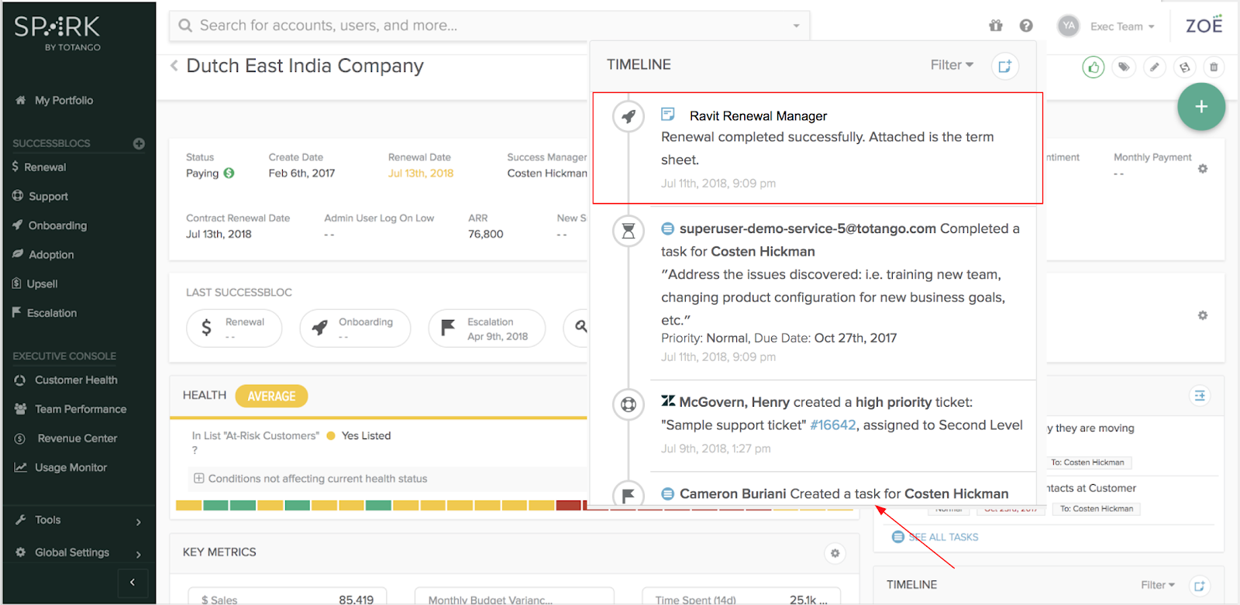Click the green thumbs-up icon

[1094, 67]
